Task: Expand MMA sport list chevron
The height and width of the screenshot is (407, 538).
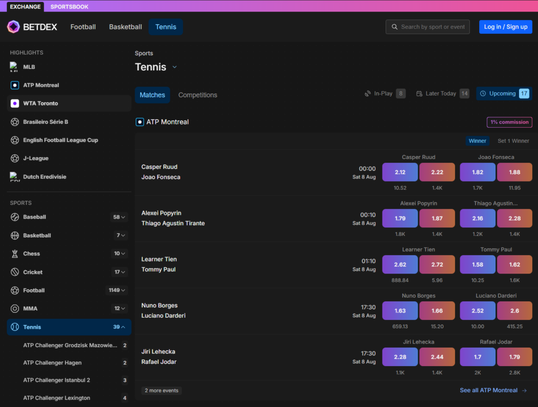Action: point(123,309)
